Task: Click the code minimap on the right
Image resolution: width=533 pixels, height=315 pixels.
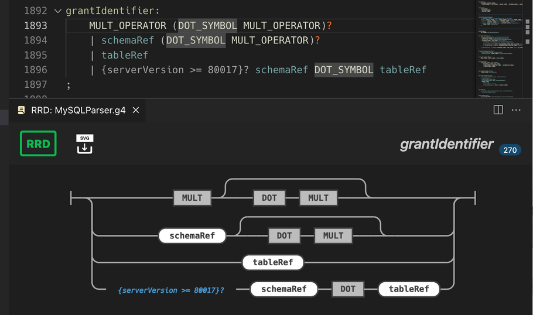Action: click(x=503, y=47)
